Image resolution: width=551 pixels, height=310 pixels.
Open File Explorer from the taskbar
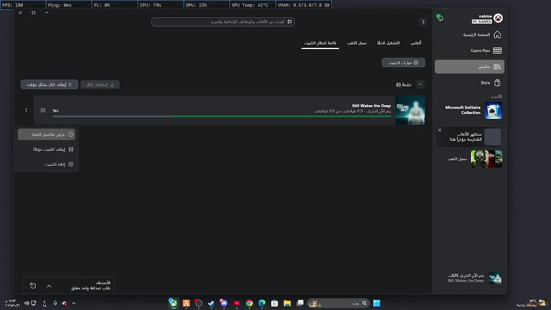287,304
